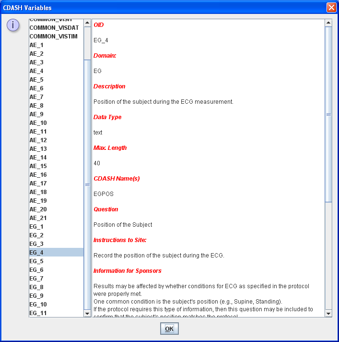Choose the EG_5 variable
This screenshot has height=342, width=339.
click(x=36, y=261)
